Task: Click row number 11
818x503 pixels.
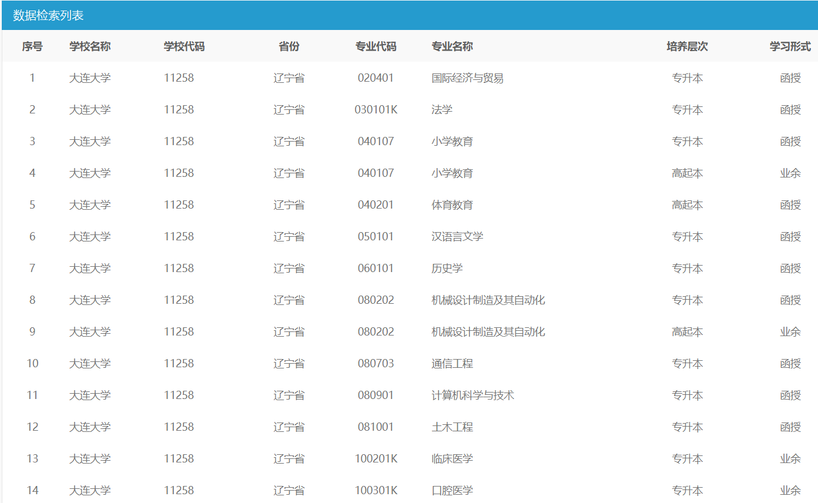Action: pos(32,395)
